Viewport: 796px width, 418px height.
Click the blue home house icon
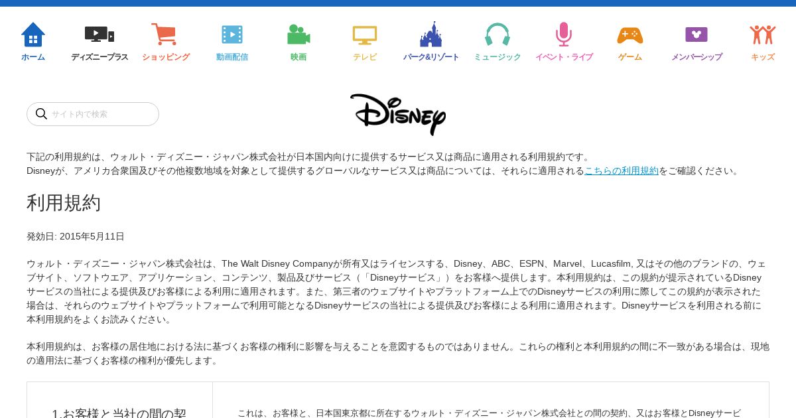pyautogui.click(x=33, y=35)
